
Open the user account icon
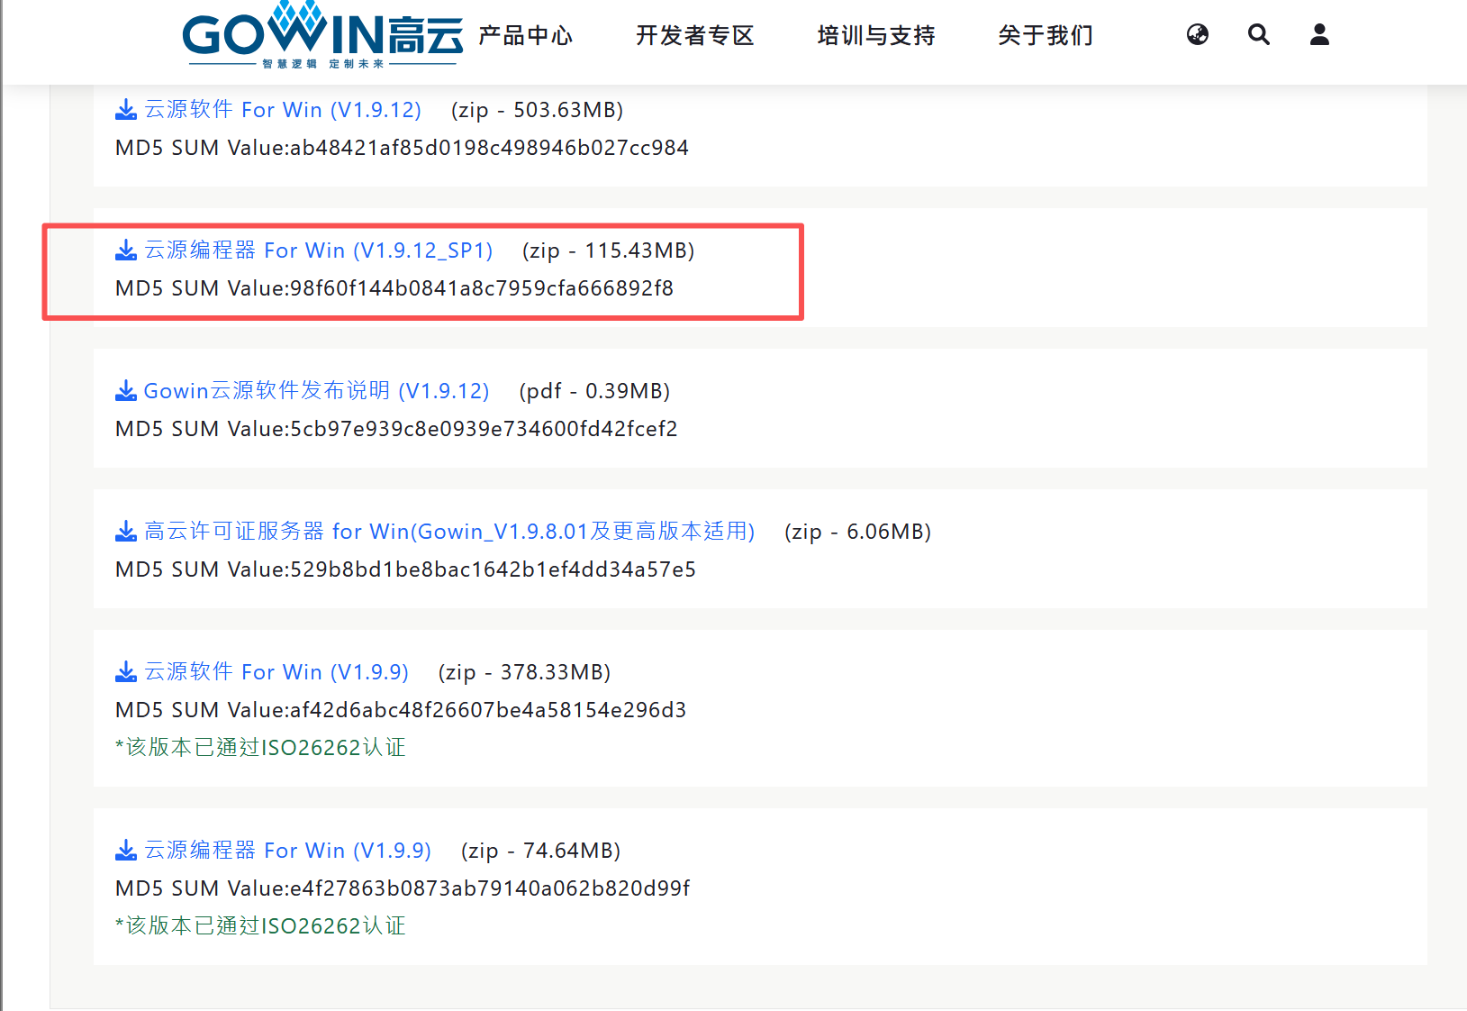(x=1318, y=34)
